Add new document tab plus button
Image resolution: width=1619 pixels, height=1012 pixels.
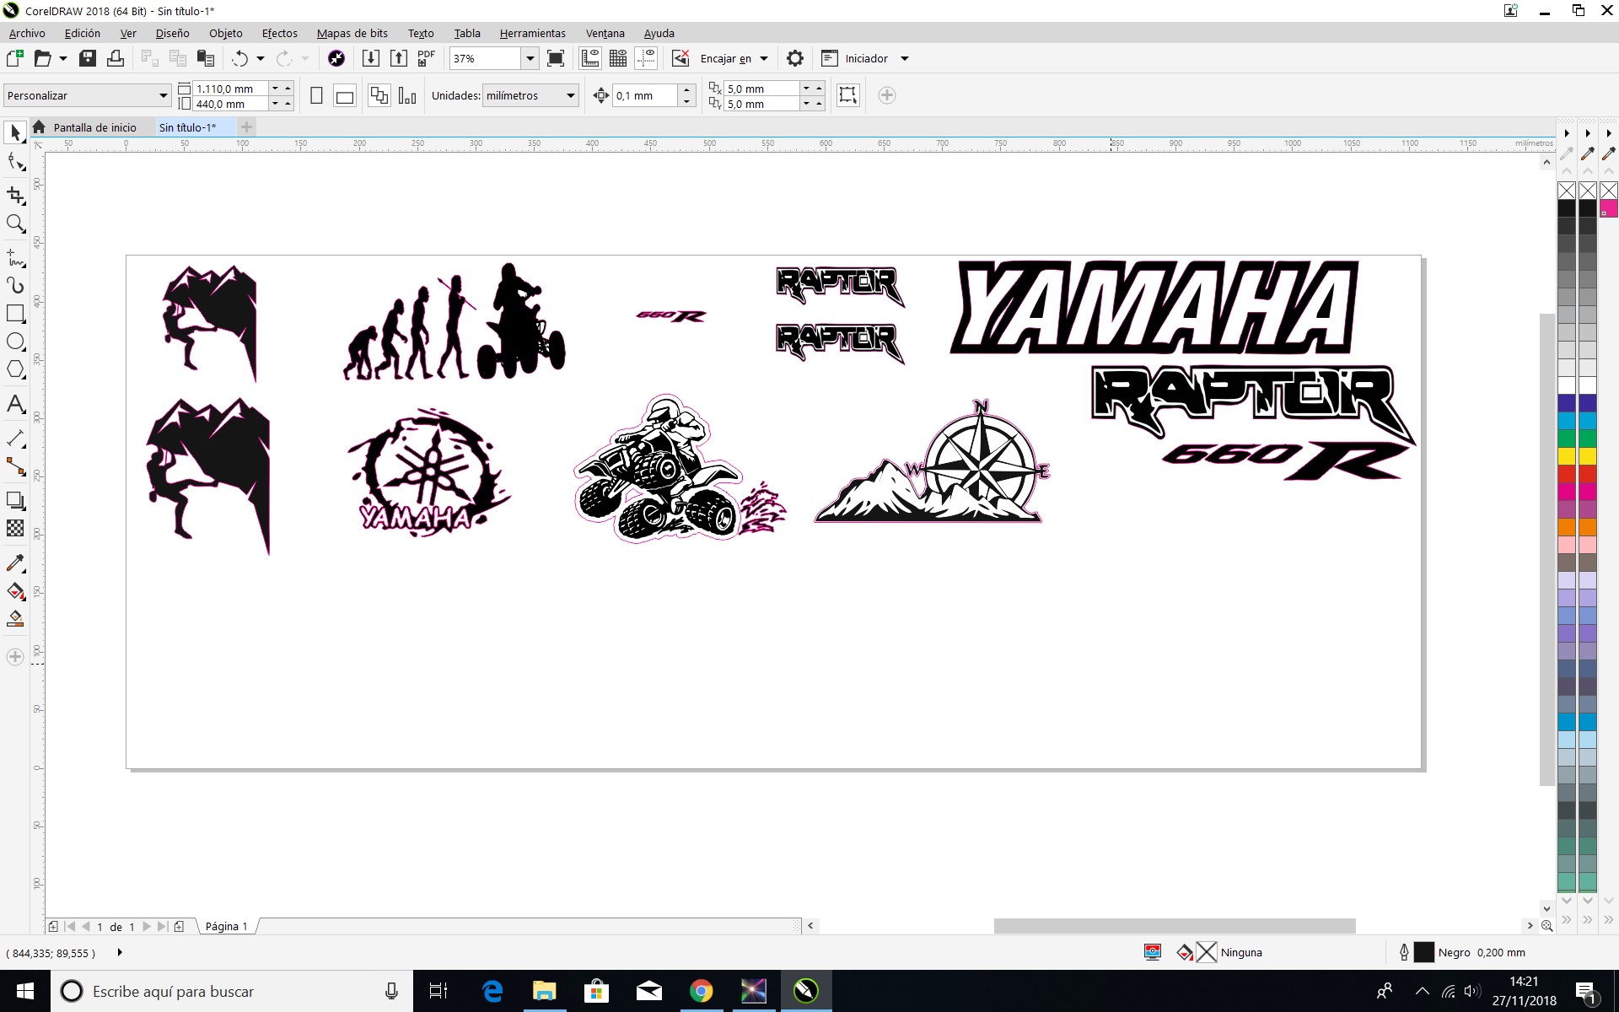coord(246,127)
